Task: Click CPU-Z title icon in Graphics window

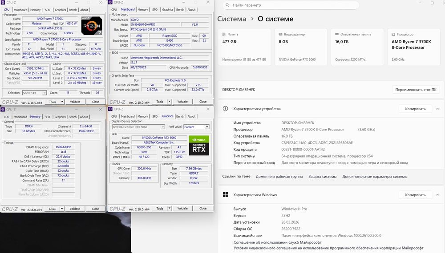Action: click(x=110, y=109)
